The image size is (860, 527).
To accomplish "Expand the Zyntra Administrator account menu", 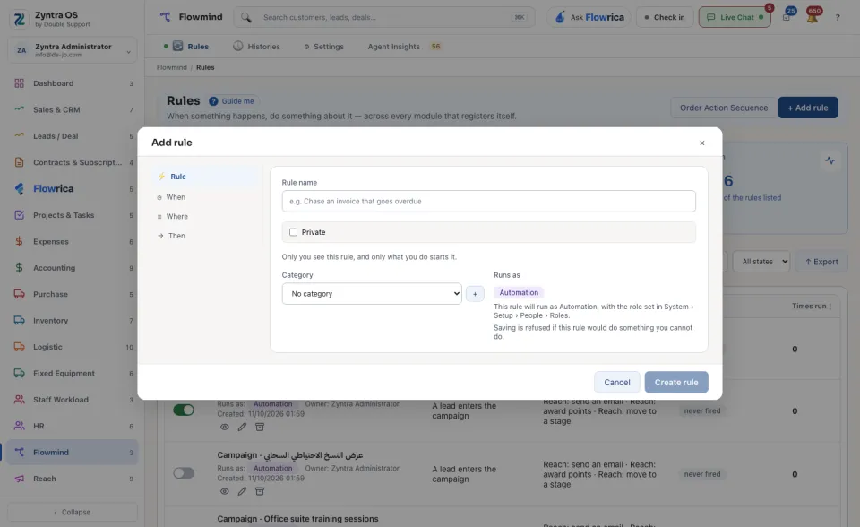I will pyautogui.click(x=73, y=50).
